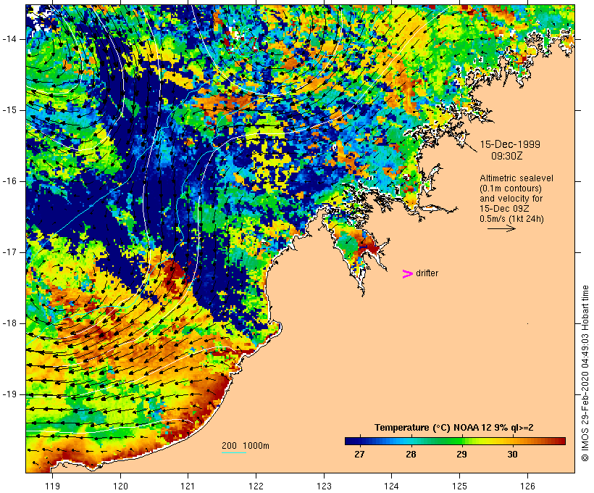
Task: Click the '-16' latitude axis label
Action: tap(9, 181)
